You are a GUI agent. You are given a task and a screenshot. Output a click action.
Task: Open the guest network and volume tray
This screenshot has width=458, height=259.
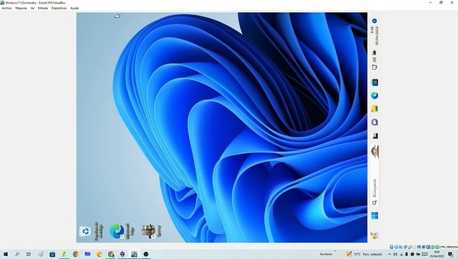tap(374, 60)
